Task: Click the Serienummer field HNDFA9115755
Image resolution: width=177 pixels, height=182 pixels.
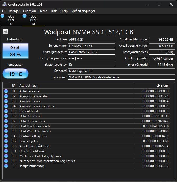Action: pyautogui.click(x=91, y=46)
